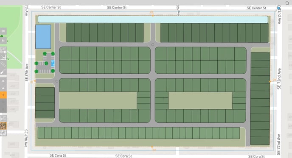Click the road node circle at top intersection
This screenshot has width=292, height=158.
[153, 45]
